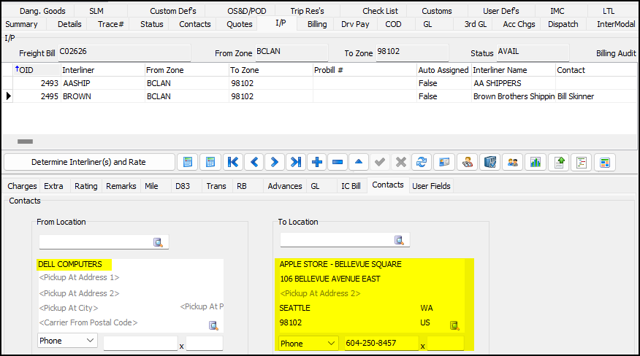The width and height of the screenshot is (640, 356).
Task: Refresh the interliner grid
Action: (421, 162)
